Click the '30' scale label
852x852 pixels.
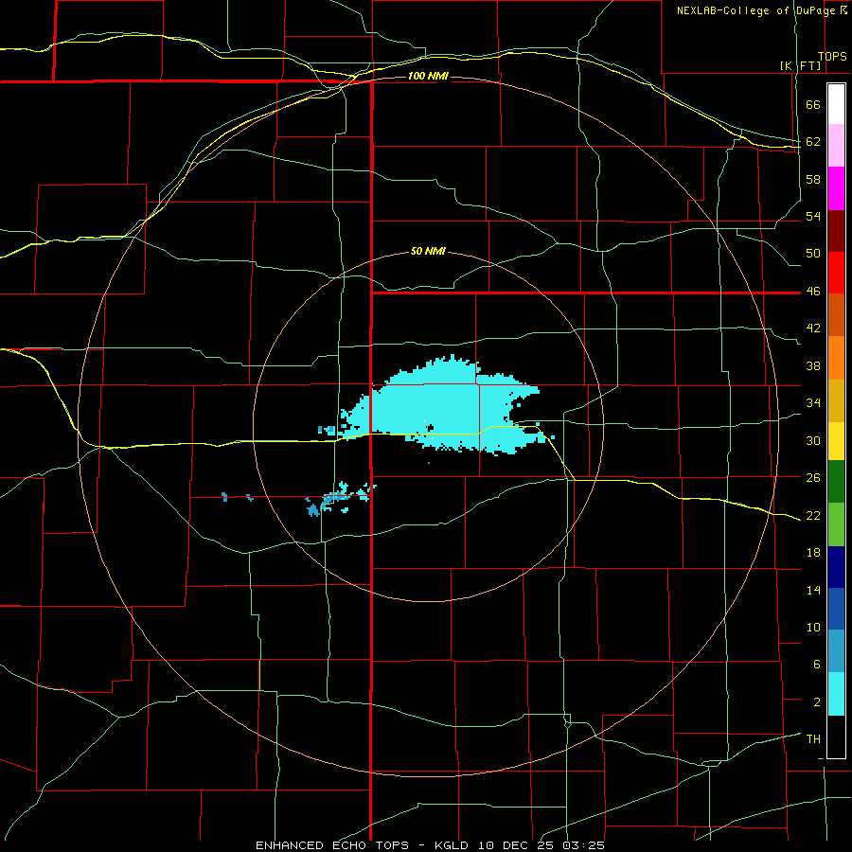813,440
